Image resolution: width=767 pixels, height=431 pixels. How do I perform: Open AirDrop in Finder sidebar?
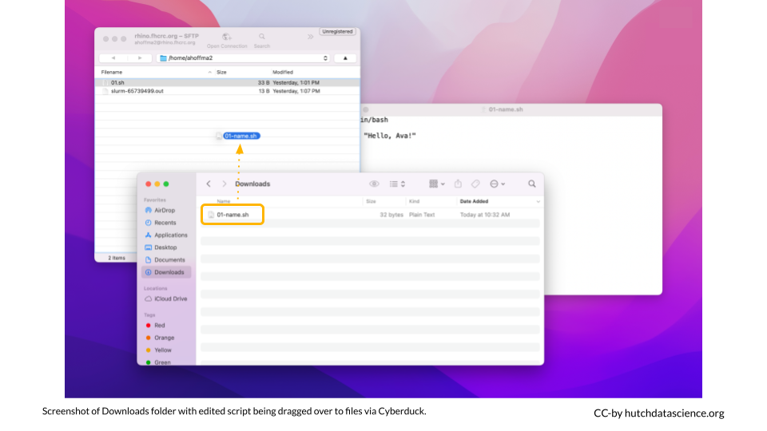165,210
